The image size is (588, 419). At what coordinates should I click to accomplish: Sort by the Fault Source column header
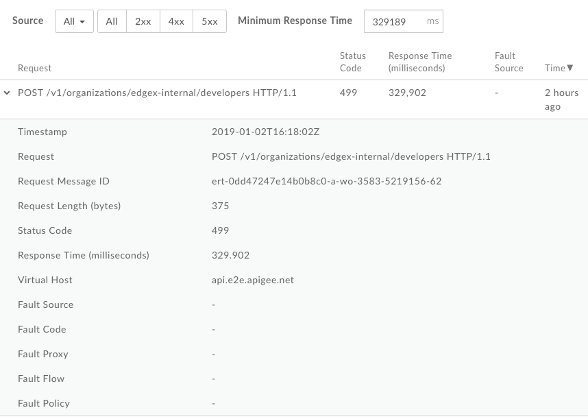tap(509, 62)
